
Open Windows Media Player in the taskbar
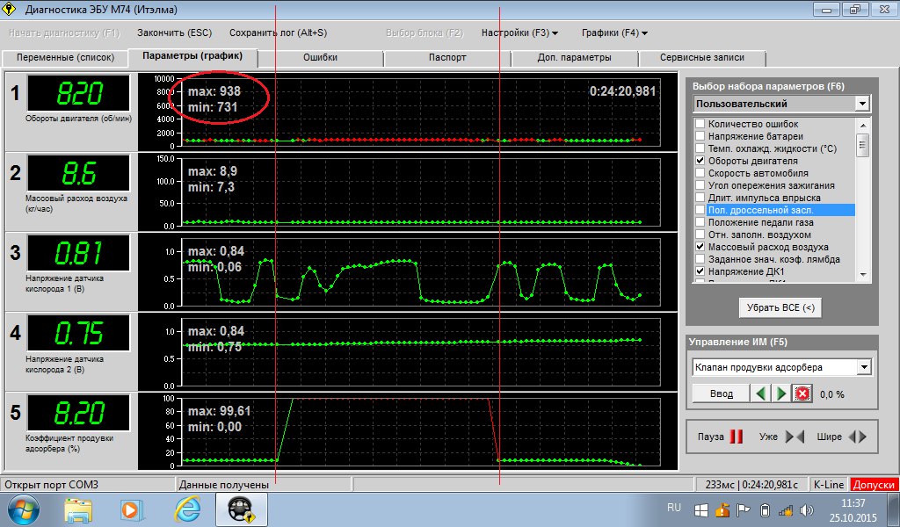point(131,509)
